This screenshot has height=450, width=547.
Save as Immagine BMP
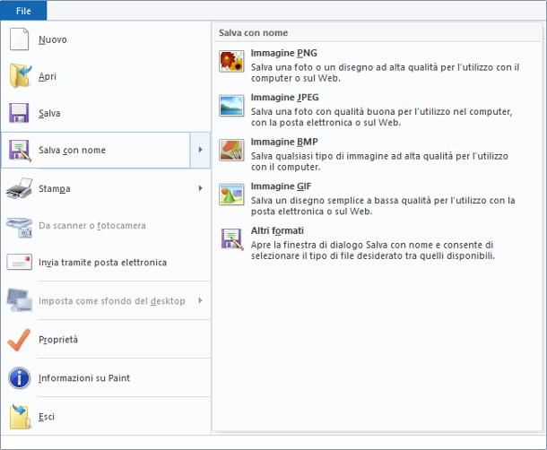[x=377, y=154]
